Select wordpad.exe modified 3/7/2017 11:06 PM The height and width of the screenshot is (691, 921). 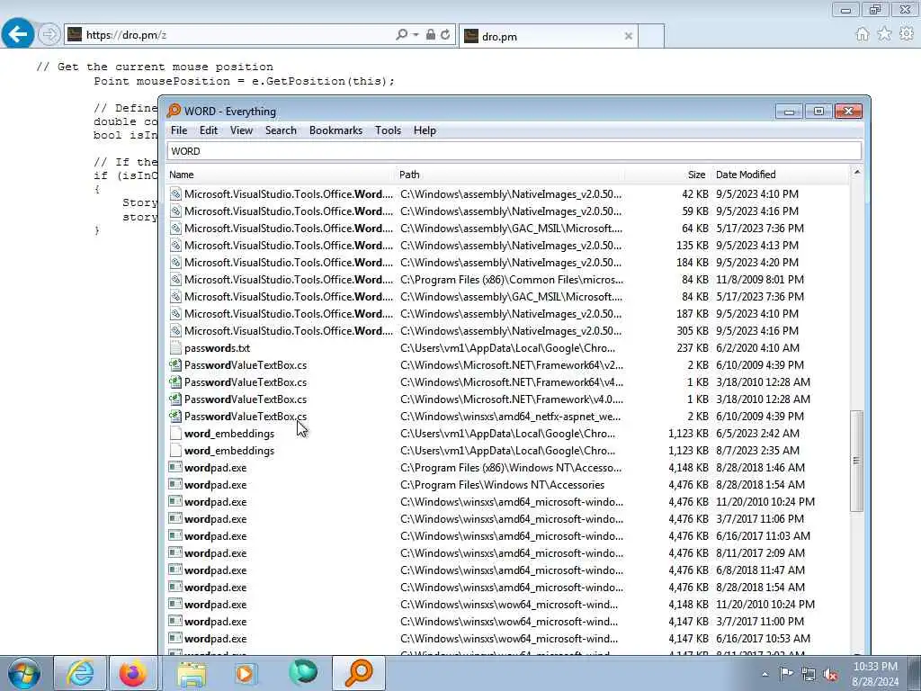tap(216, 519)
